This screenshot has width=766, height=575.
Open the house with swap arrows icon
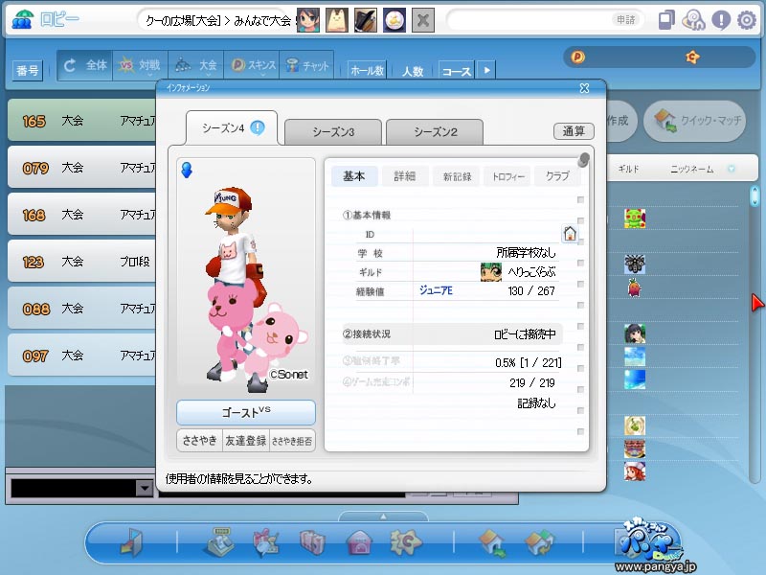pos(539,542)
